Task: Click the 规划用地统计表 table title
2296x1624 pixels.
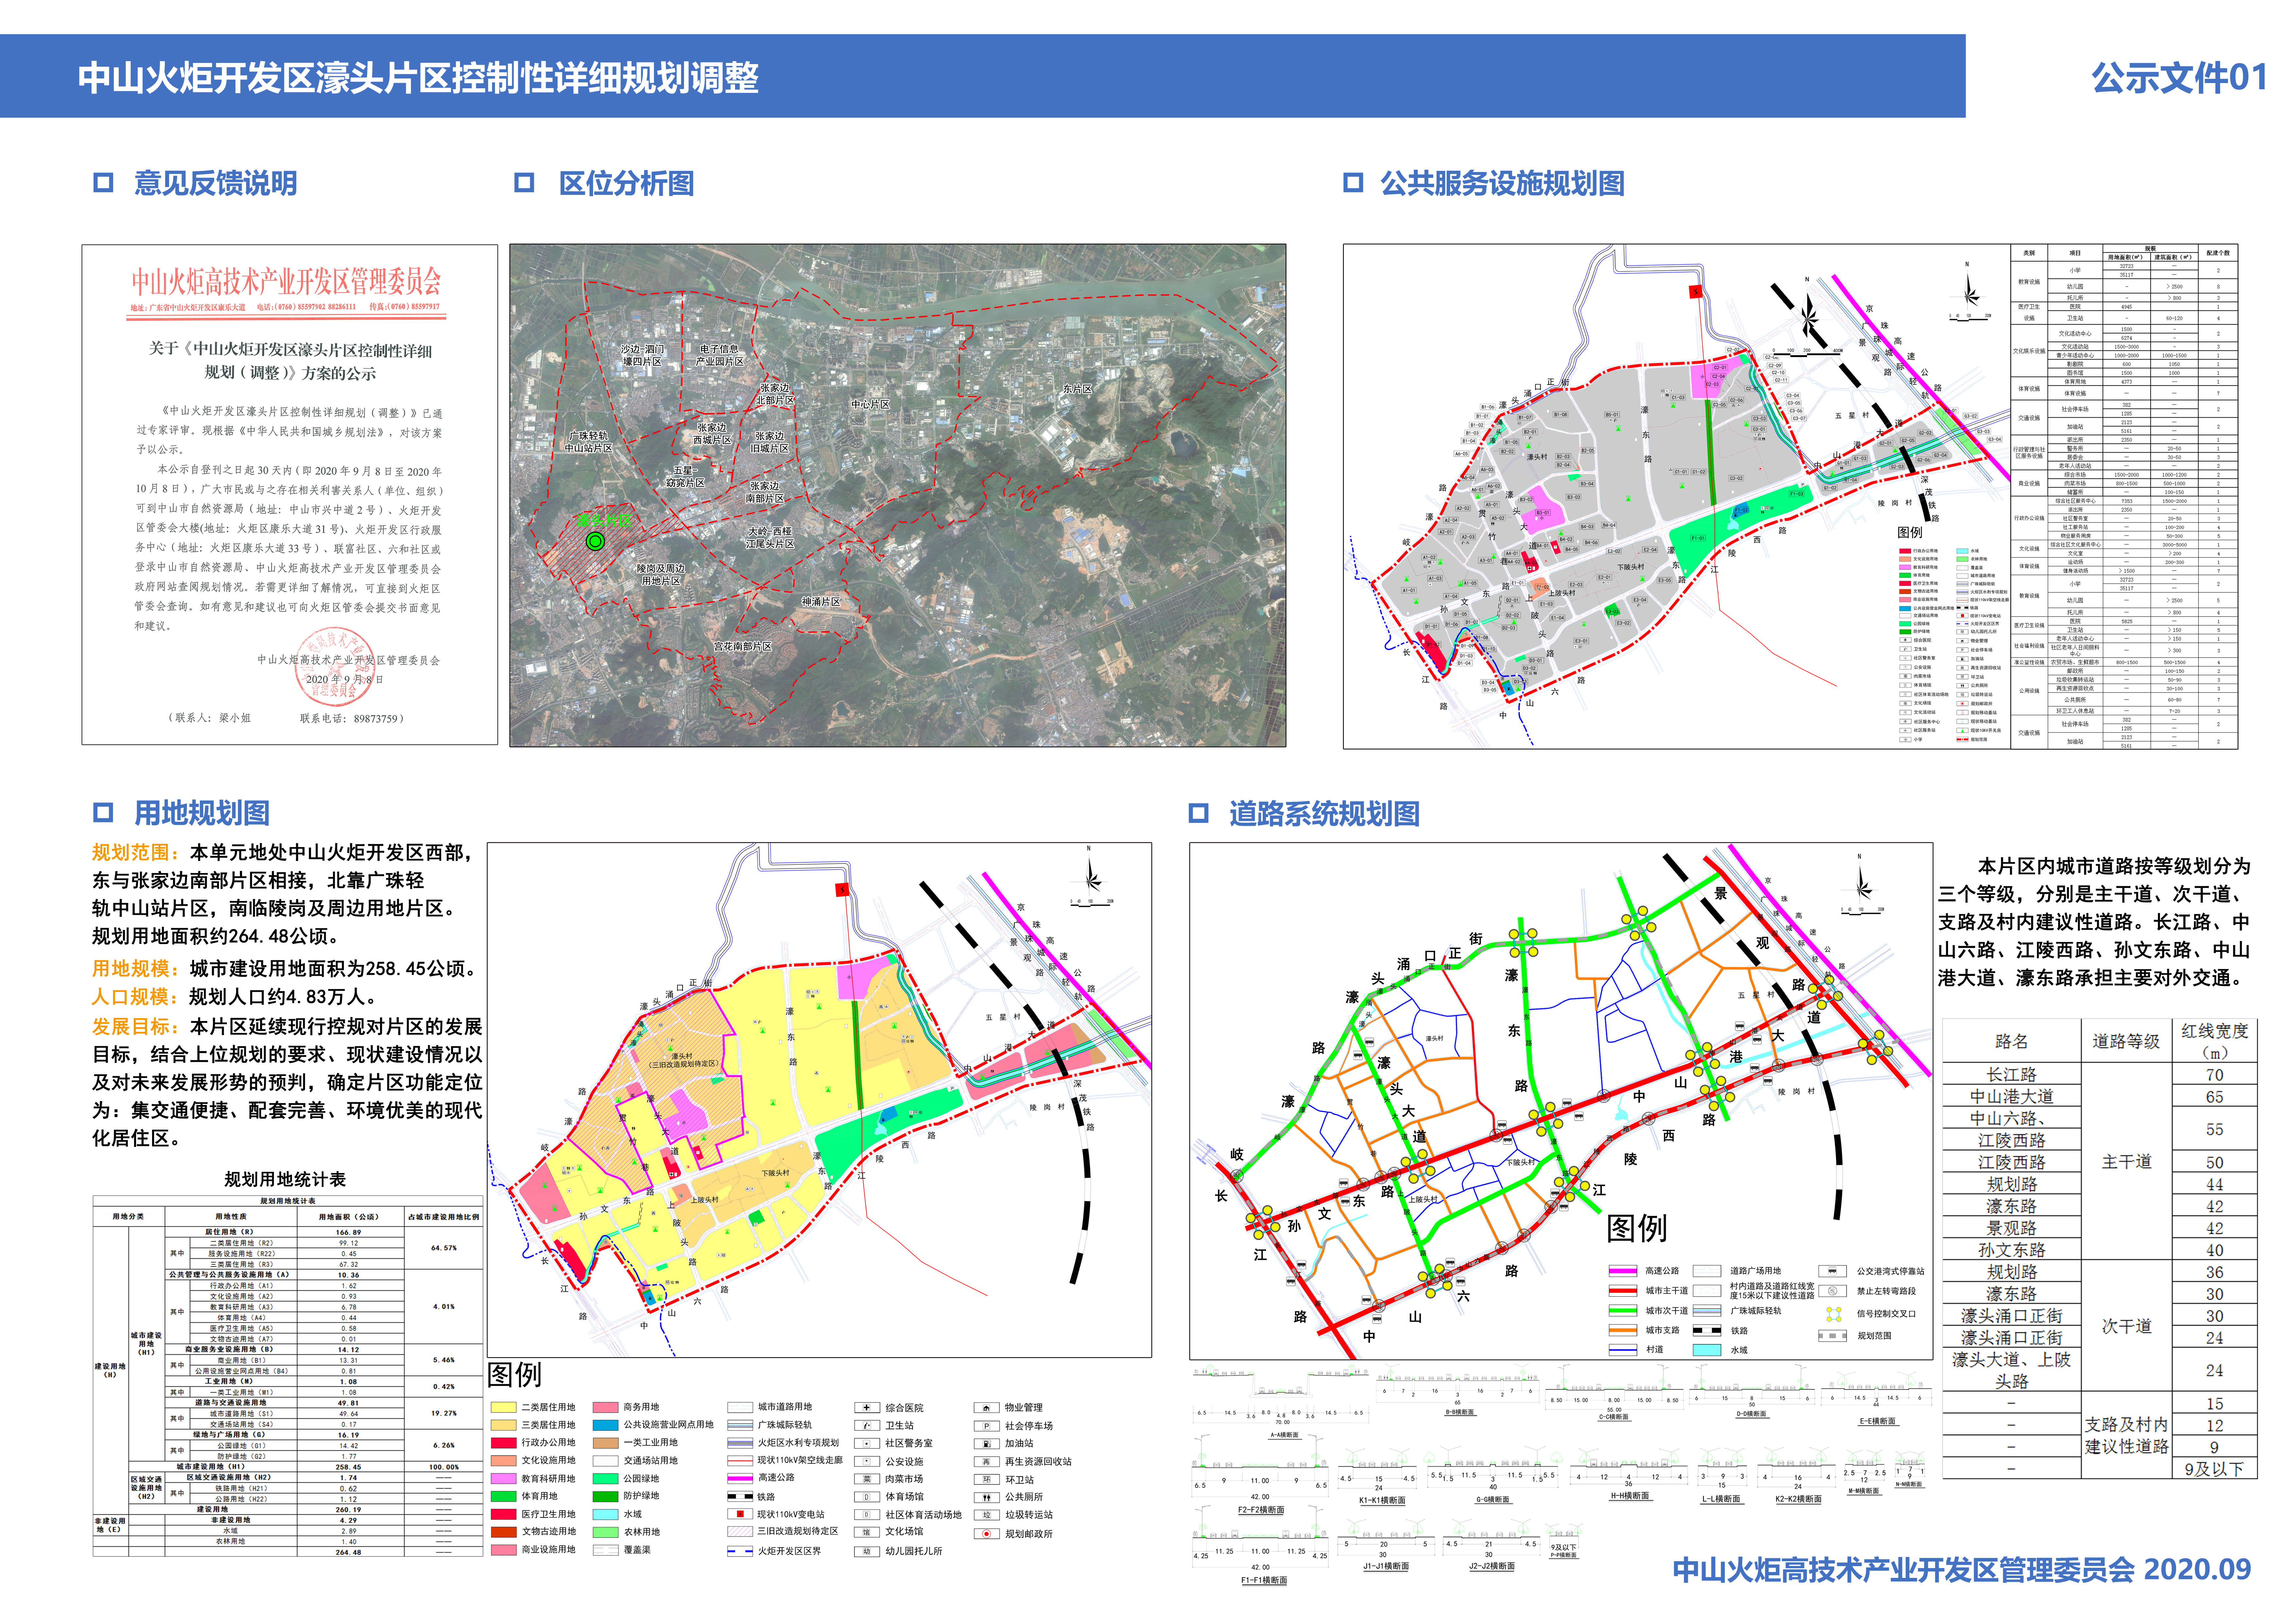Action: coord(285,1179)
